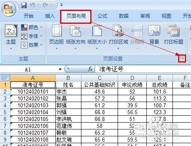Expand the arrow under 页边距
Viewport: 191px width, 146px height.
click(56, 48)
